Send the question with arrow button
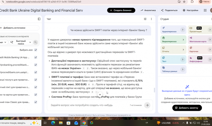 147,105
